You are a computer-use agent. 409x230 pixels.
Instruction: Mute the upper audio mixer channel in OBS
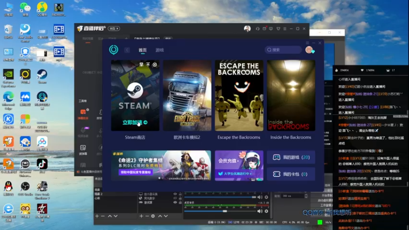pos(260,197)
